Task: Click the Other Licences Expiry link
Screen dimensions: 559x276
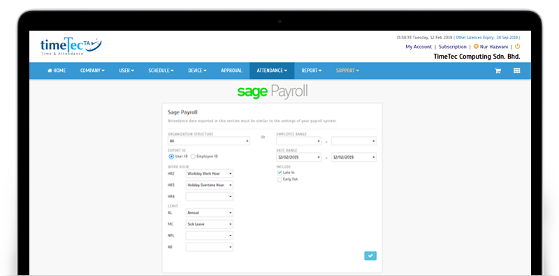Action: click(x=488, y=38)
